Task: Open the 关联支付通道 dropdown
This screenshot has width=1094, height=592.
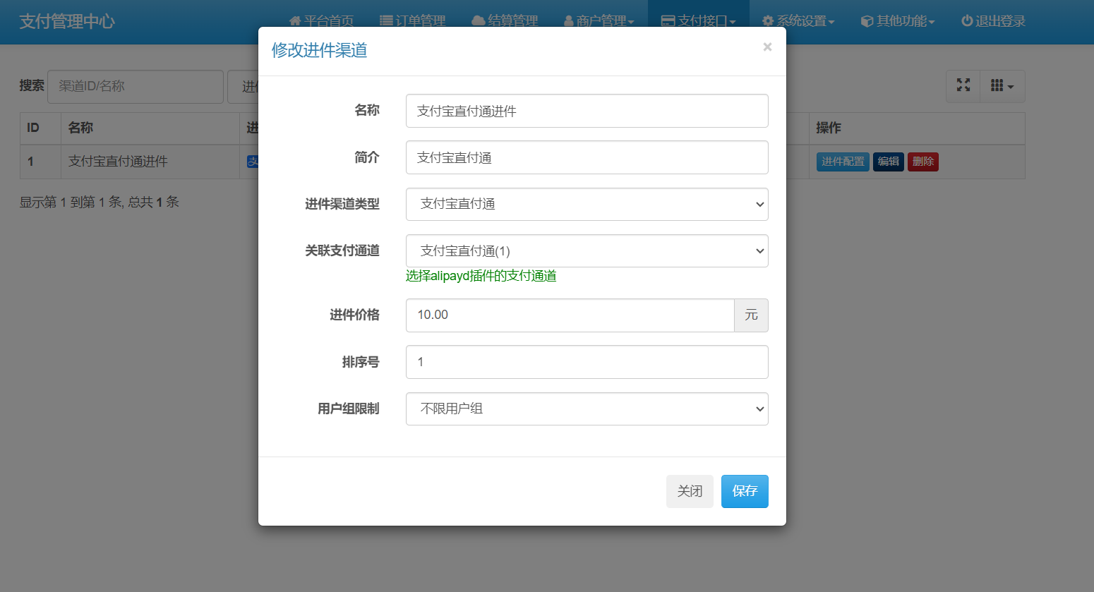Action: click(587, 250)
